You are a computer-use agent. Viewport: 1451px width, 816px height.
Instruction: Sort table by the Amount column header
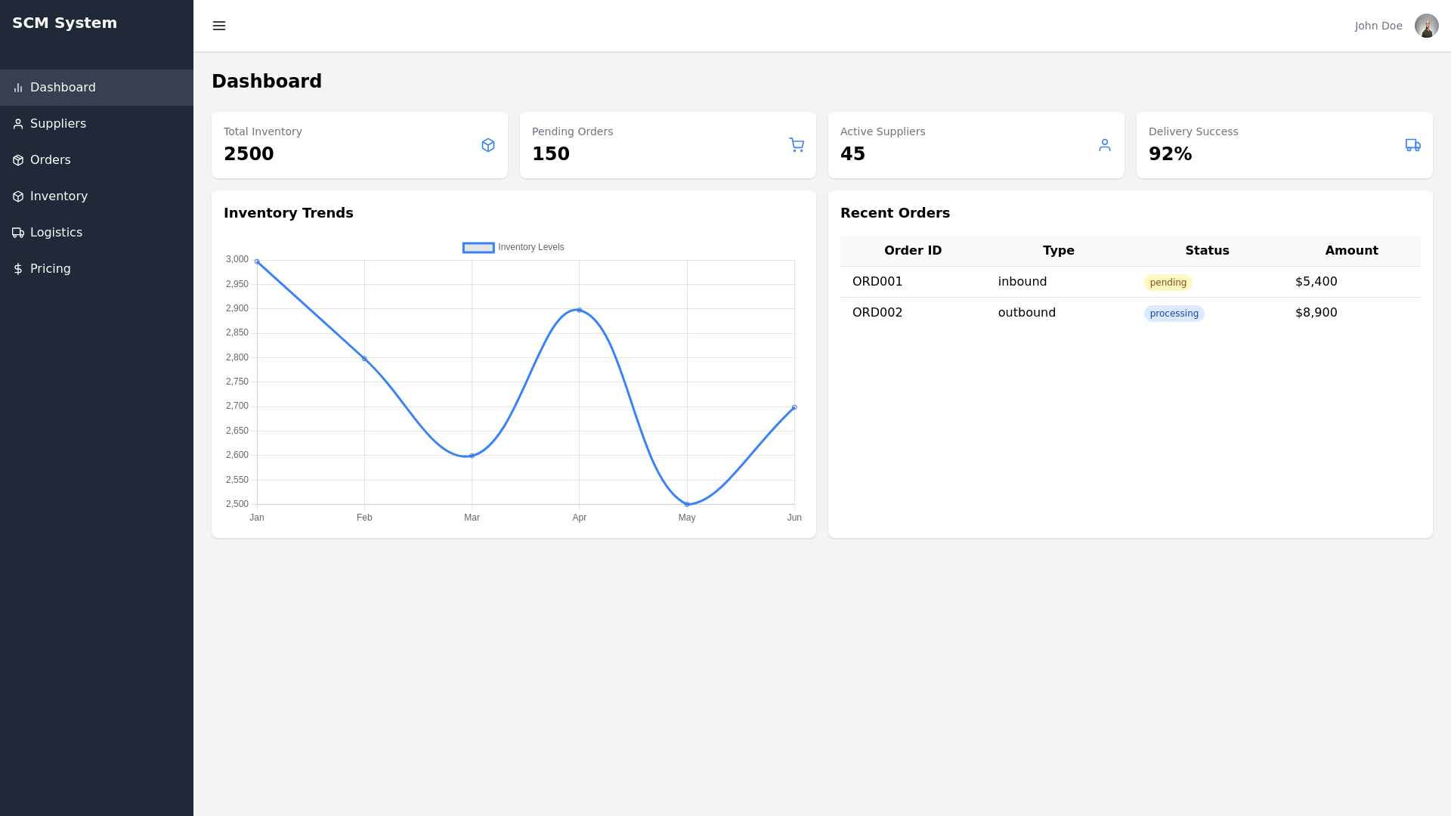pyautogui.click(x=1352, y=250)
